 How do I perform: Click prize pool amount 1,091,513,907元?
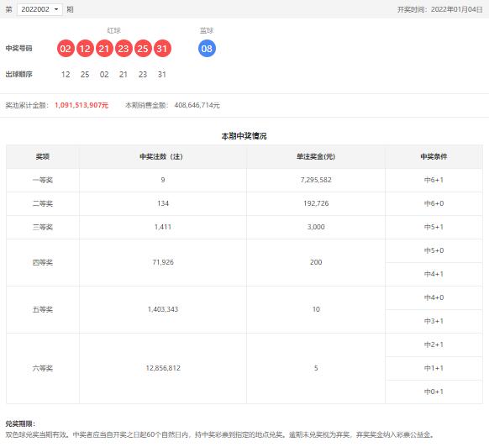tap(81, 105)
